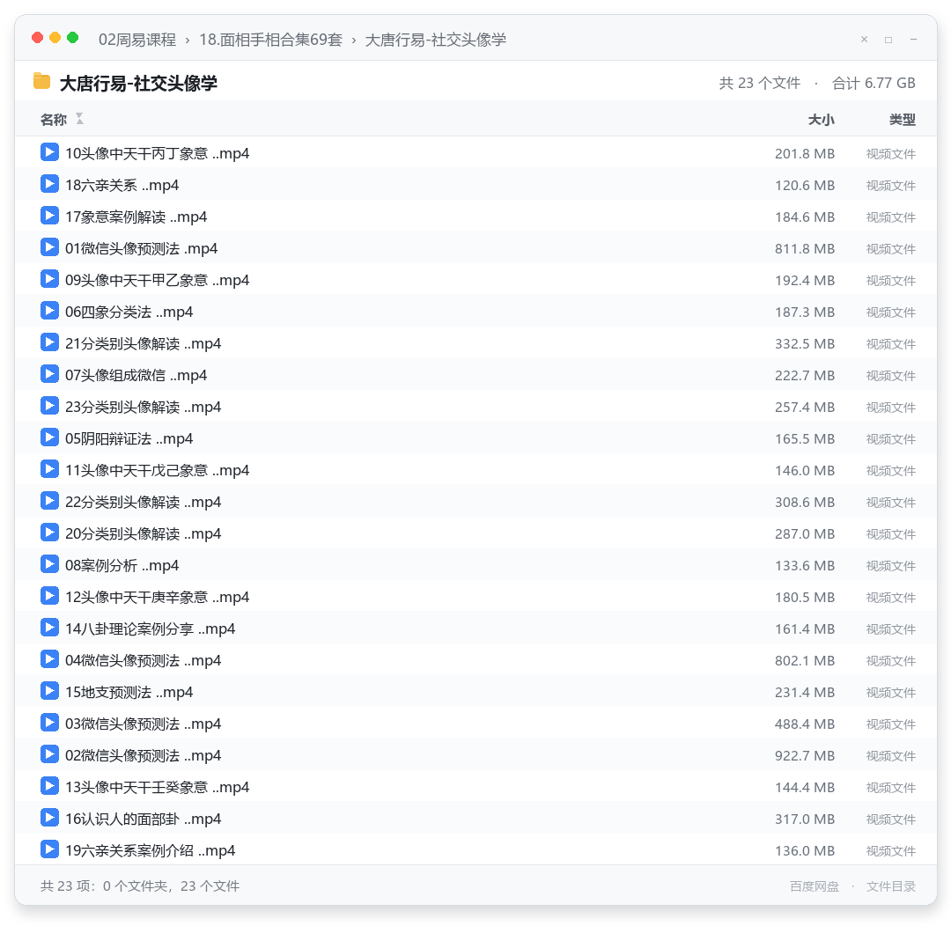Select the video icon for 08案例分析
951x926 pixels.
[49, 564]
